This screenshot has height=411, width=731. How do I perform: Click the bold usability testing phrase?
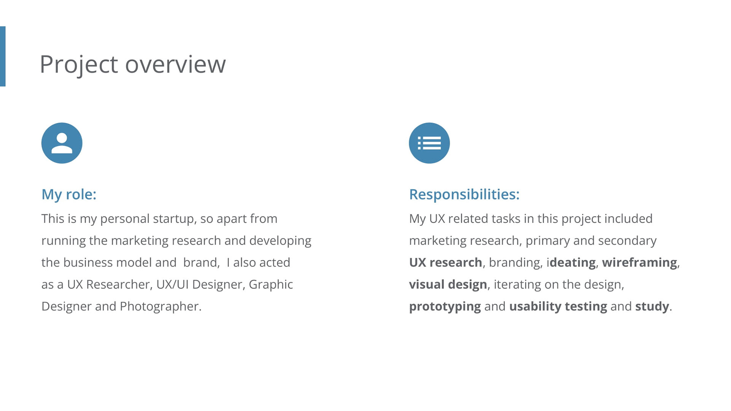(558, 306)
